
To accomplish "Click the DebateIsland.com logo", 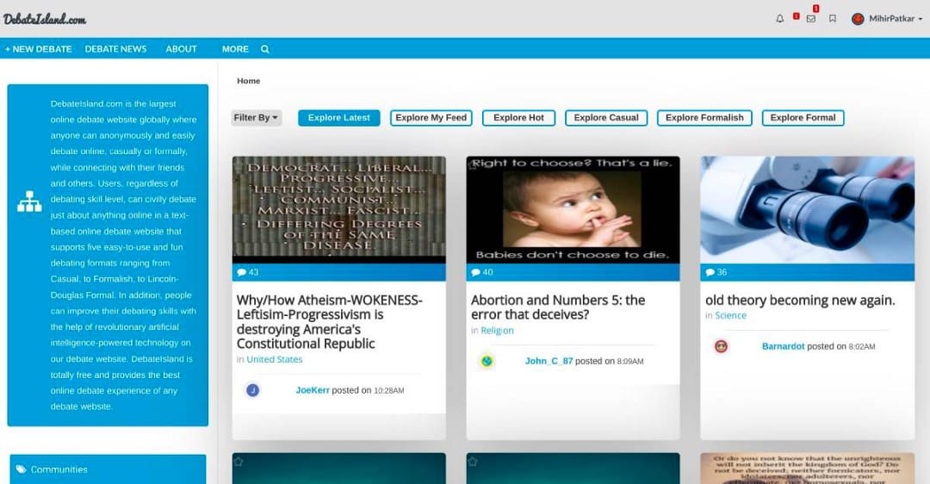I will [45, 19].
